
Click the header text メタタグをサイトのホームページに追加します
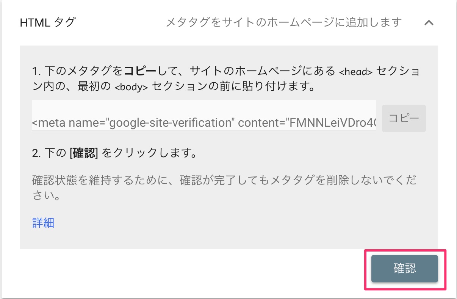[x=283, y=22]
